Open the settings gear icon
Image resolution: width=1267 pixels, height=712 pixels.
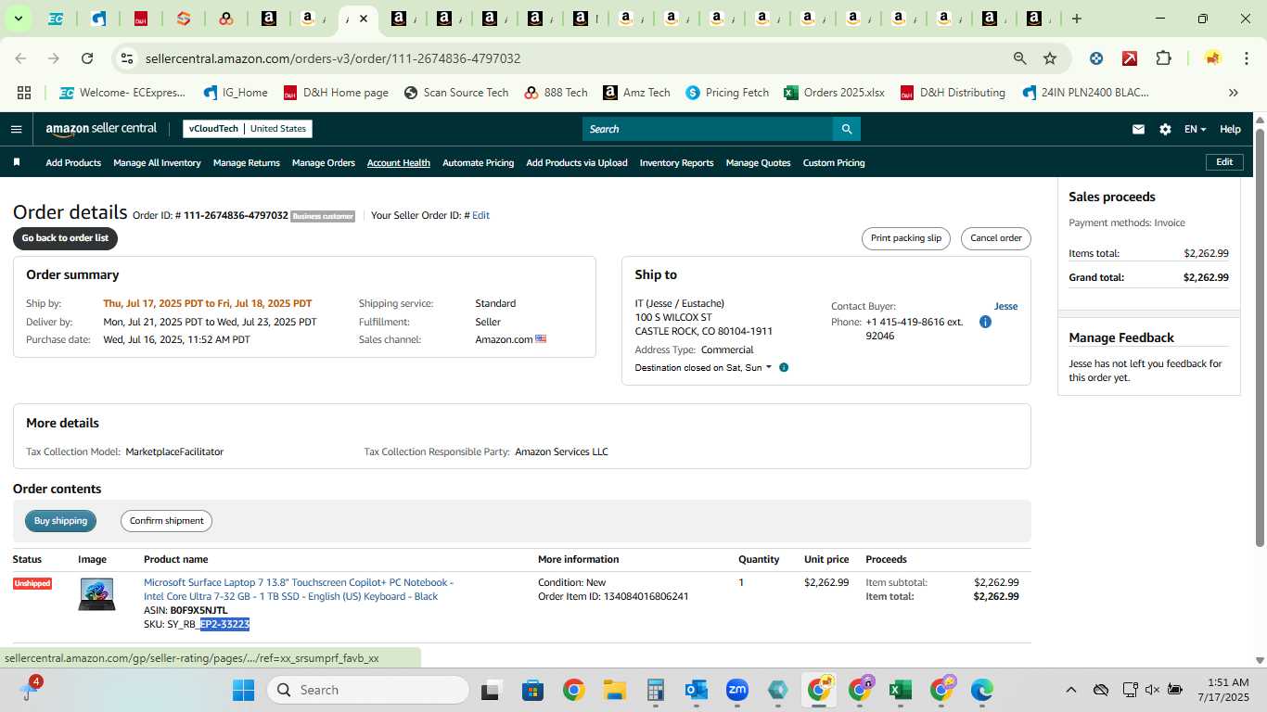[1165, 130]
